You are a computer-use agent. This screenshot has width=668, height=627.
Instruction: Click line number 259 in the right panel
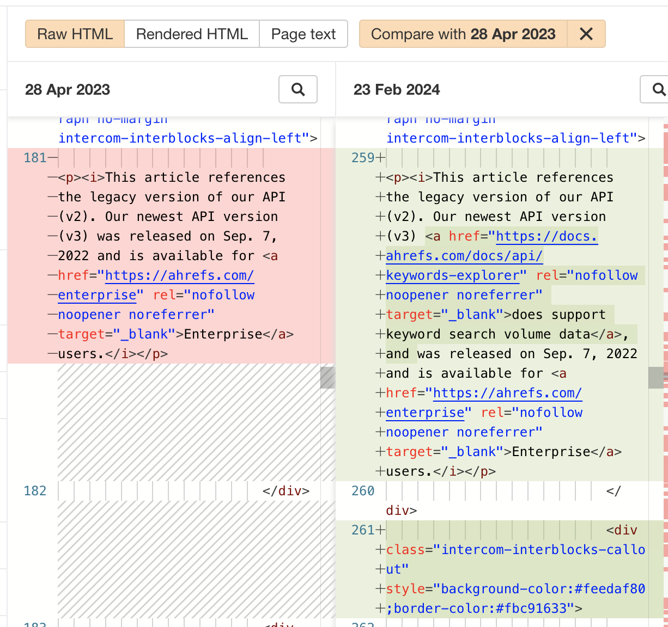[x=362, y=157]
